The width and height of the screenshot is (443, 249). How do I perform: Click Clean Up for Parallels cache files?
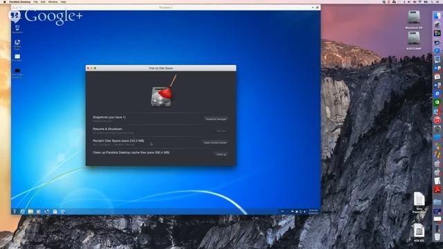[x=221, y=154]
